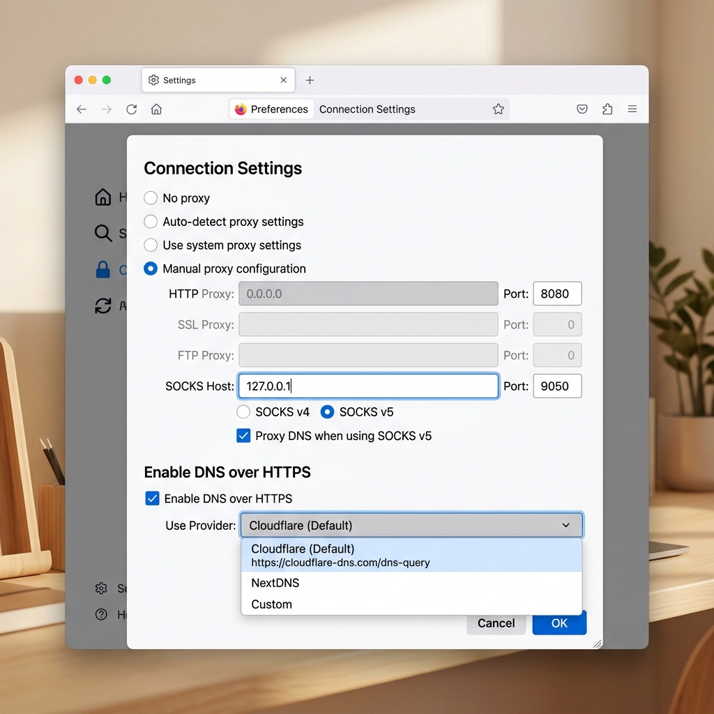Open a new tab with plus icon
The height and width of the screenshot is (714, 714).
click(310, 80)
